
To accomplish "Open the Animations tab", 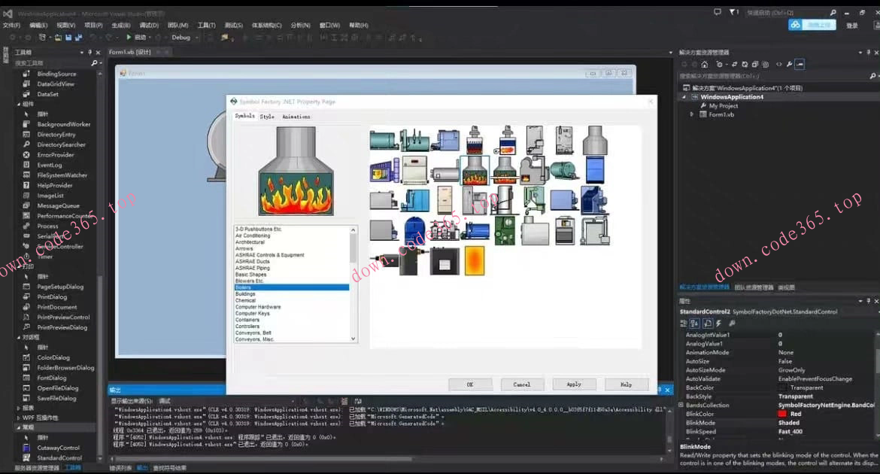I will coord(296,117).
